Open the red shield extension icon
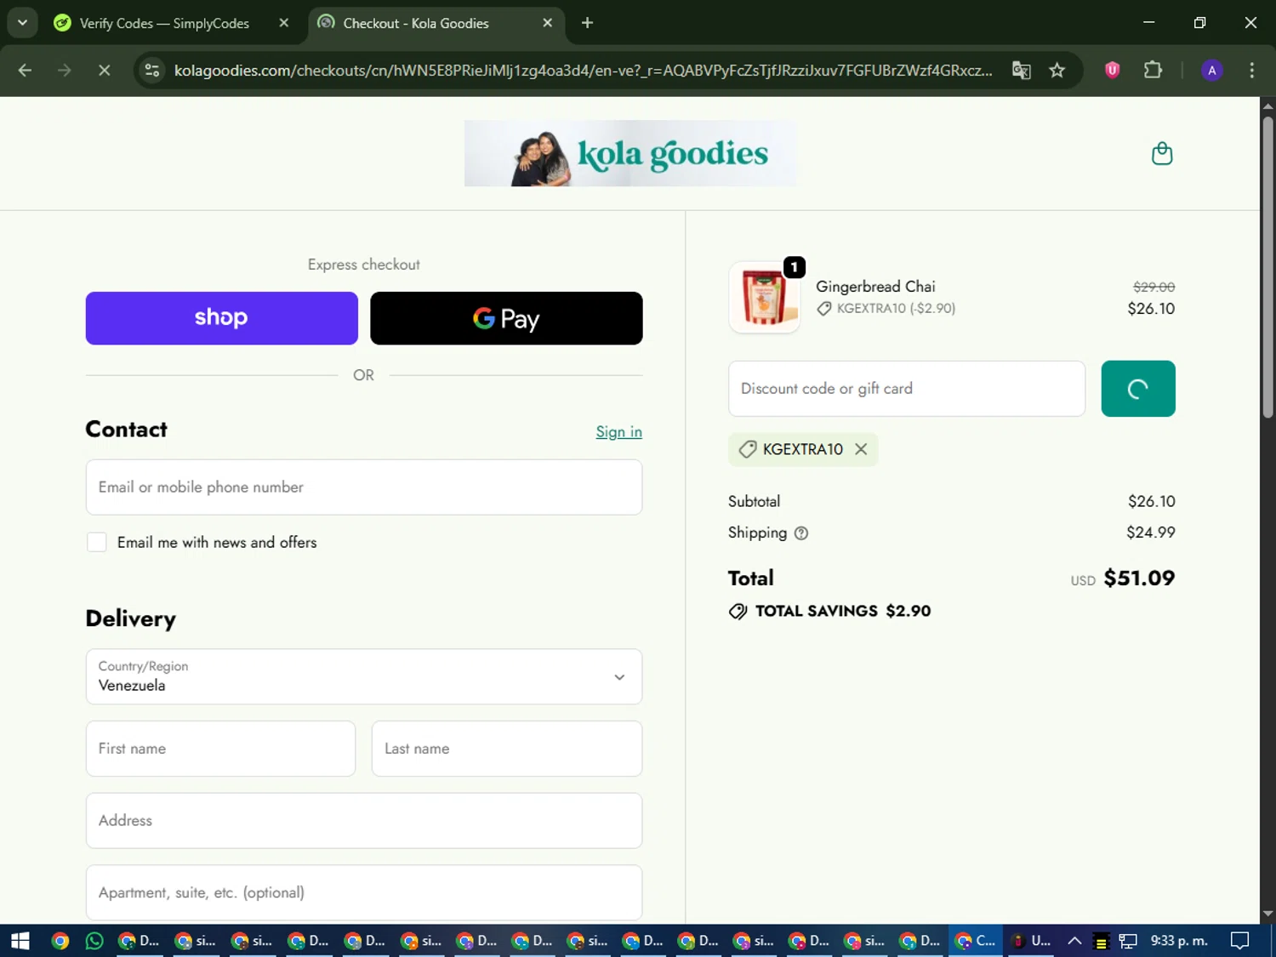The height and width of the screenshot is (957, 1276). pos(1112,71)
